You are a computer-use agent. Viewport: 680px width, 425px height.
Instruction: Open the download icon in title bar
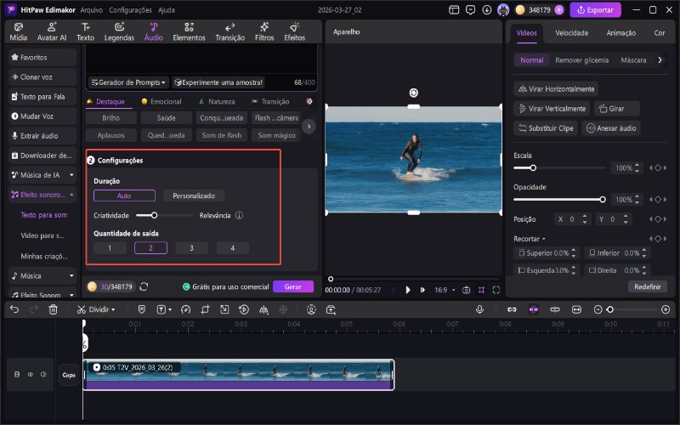[486, 9]
